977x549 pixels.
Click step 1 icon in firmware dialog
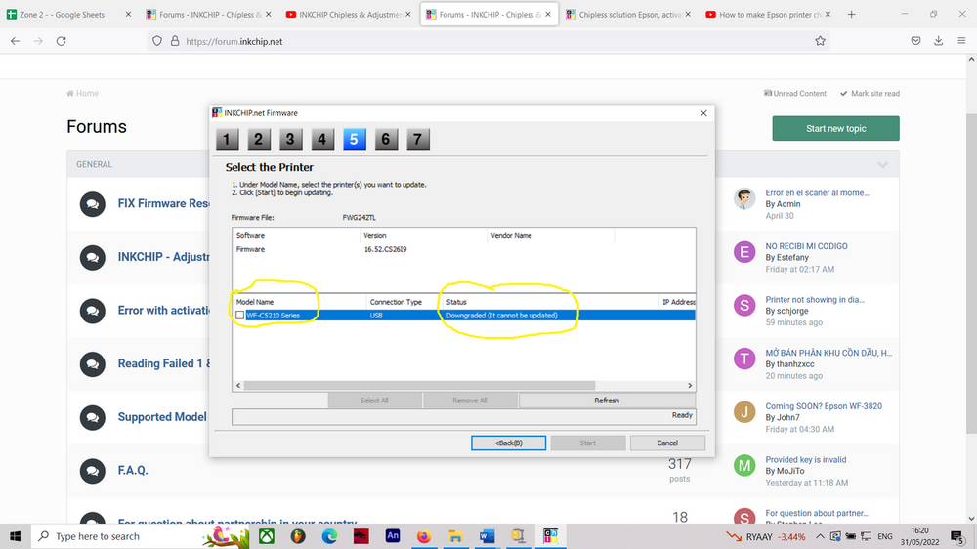228,140
